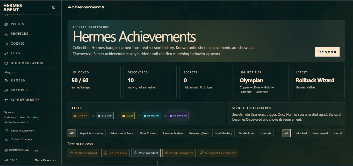
Task: Filter by Agent Autonomy category
Action: tap(91, 133)
